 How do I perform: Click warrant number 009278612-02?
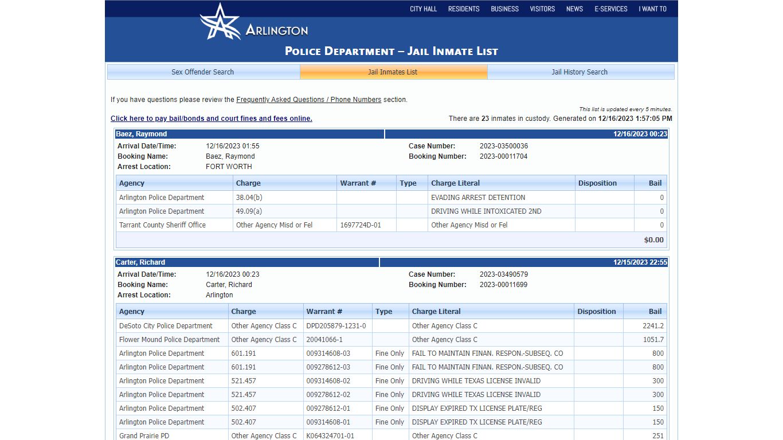328,395
